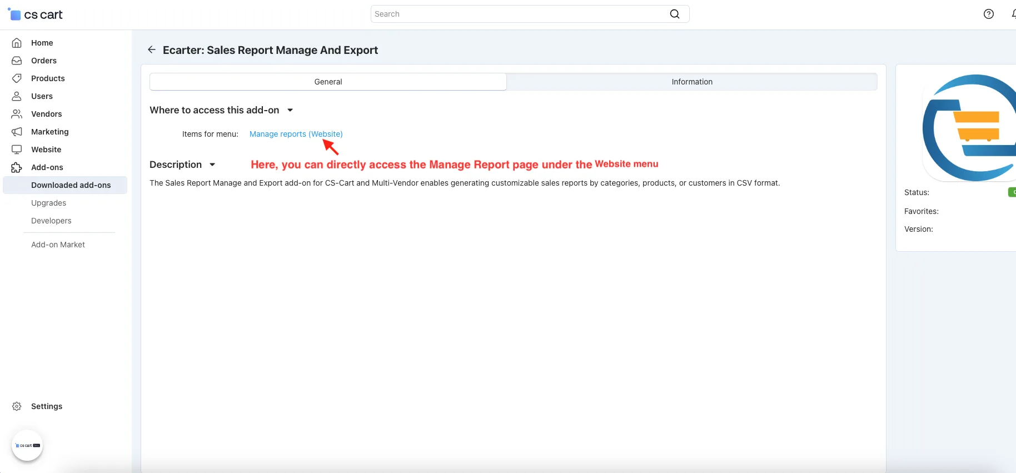Click the Items for menu label

[210, 134]
